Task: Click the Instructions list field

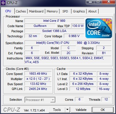Action: click(68, 60)
